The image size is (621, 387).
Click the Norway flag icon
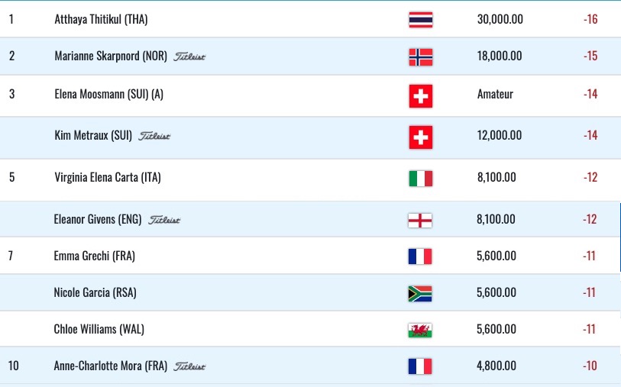[x=421, y=57]
